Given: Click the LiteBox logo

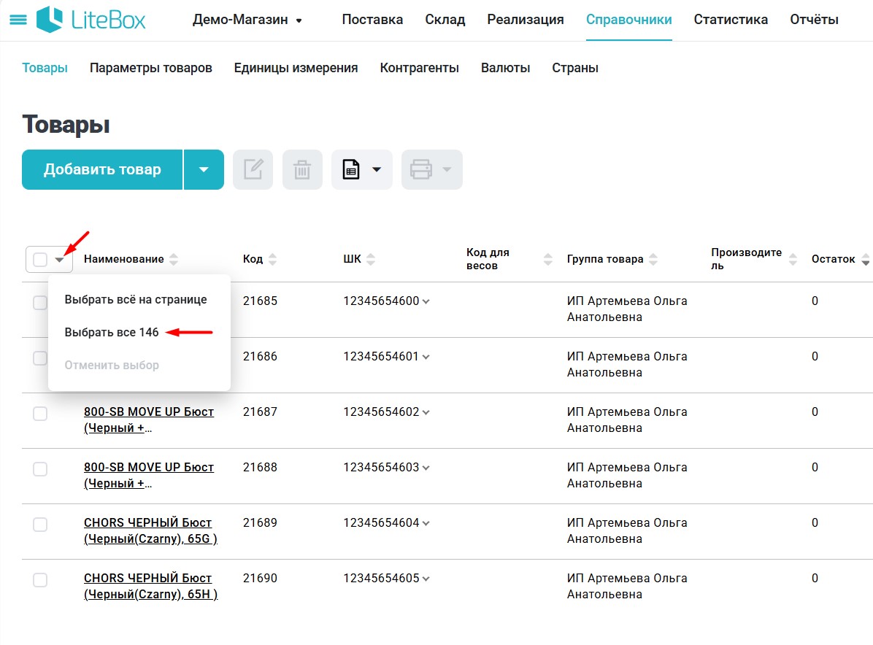Looking at the screenshot, I should (91, 20).
